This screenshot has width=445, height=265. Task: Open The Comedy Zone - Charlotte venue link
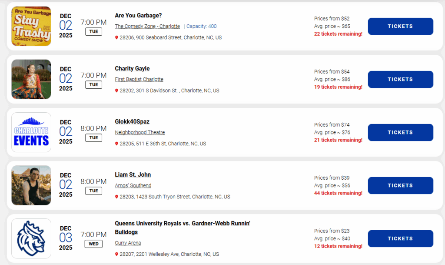pos(147,27)
